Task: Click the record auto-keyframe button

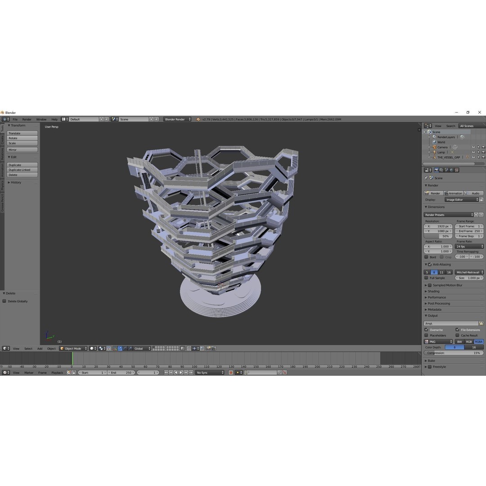Action: pyautogui.click(x=231, y=373)
